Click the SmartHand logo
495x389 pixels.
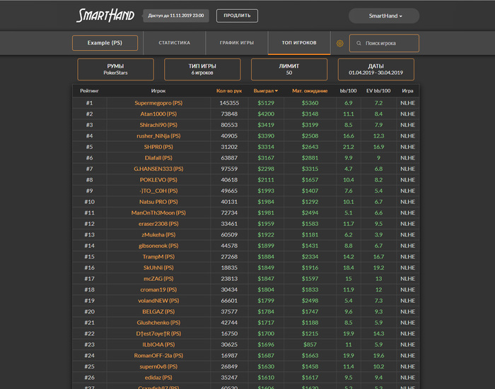coord(105,16)
